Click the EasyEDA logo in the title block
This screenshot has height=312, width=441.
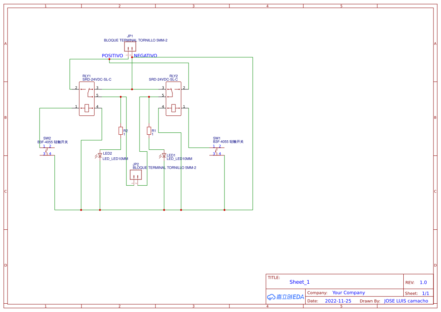point(286,297)
